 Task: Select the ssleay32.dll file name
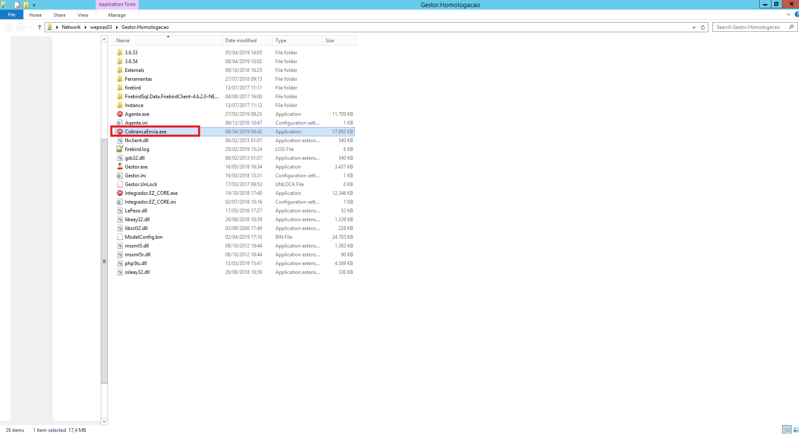point(137,272)
